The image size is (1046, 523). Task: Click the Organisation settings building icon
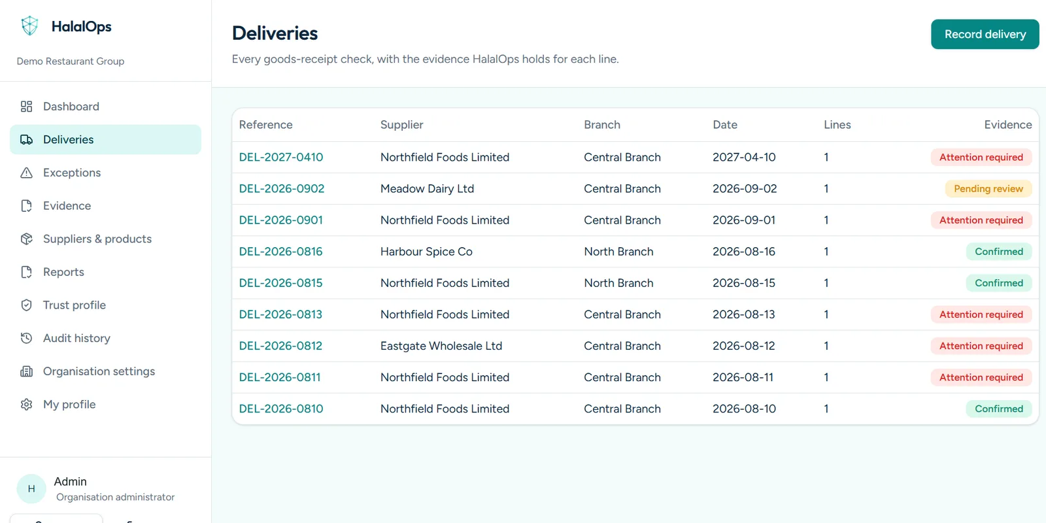26,371
